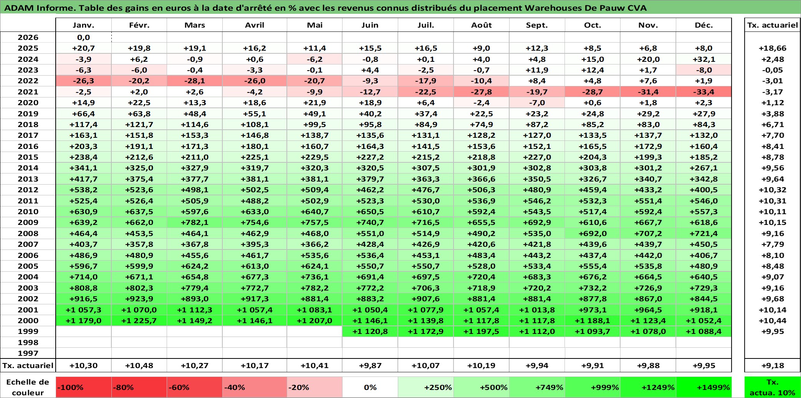Screen dimensions: 801x398
Task: Select cell +229,5 in the 2015 row
Action: 314,157
